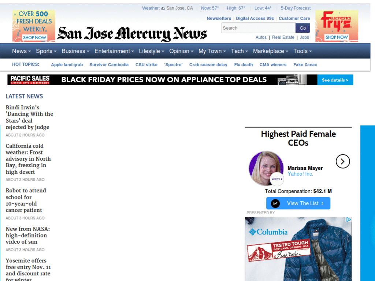
Task: Open the California cold weather headline
Action: (x=28, y=159)
